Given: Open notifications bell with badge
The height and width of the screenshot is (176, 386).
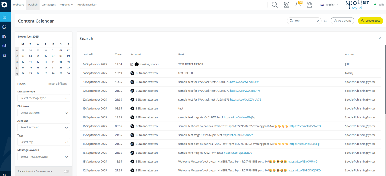Looking at the screenshot, I should pos(298,4).
